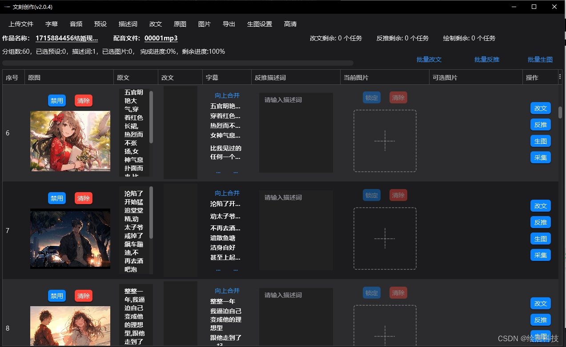Click the 批量生图 link
The width and height of the screenshot is (566, 347).
tap(540, 59)
